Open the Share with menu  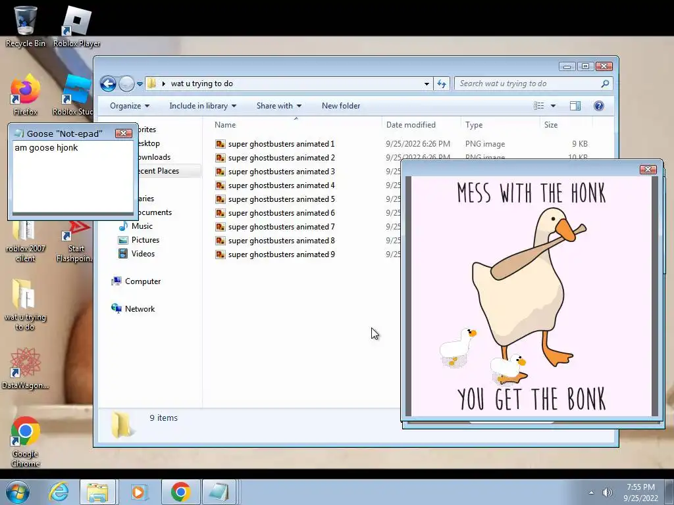coord(279,106)
